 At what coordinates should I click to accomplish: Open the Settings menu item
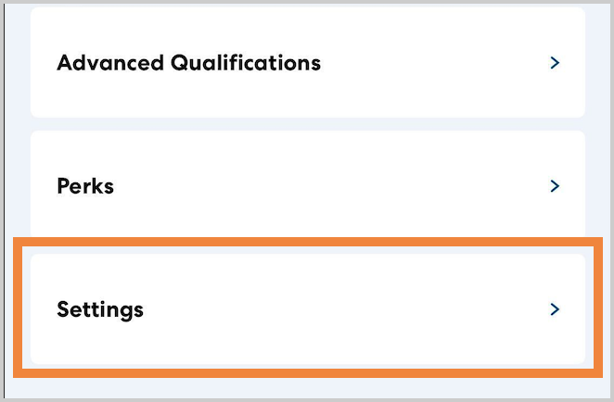(x=307, y=309)
